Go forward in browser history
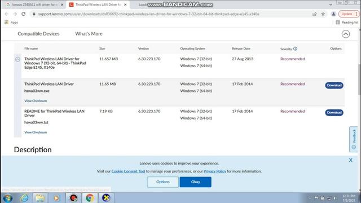The width and height of the screenshot is (361, 203). (15, 14)
